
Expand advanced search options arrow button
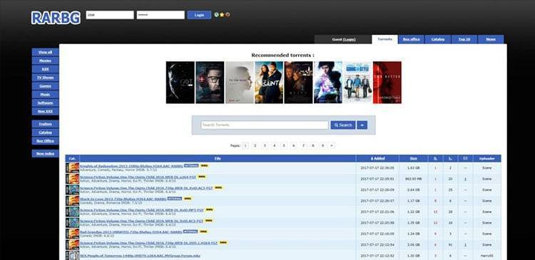pyautogui.click(x=362, y=125)
